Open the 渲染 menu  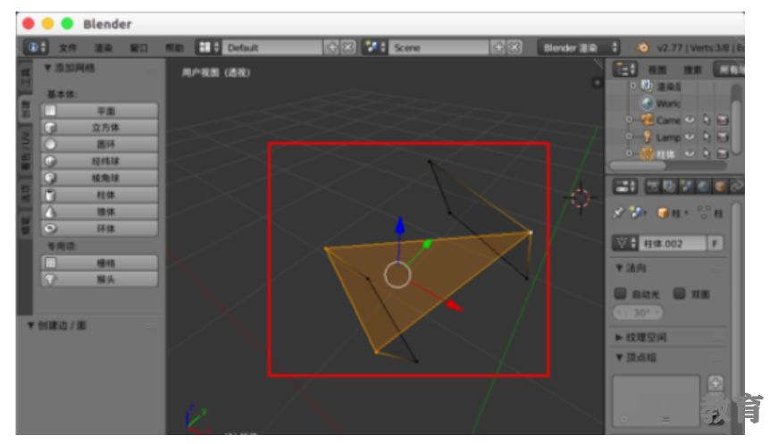coord(104,47)
